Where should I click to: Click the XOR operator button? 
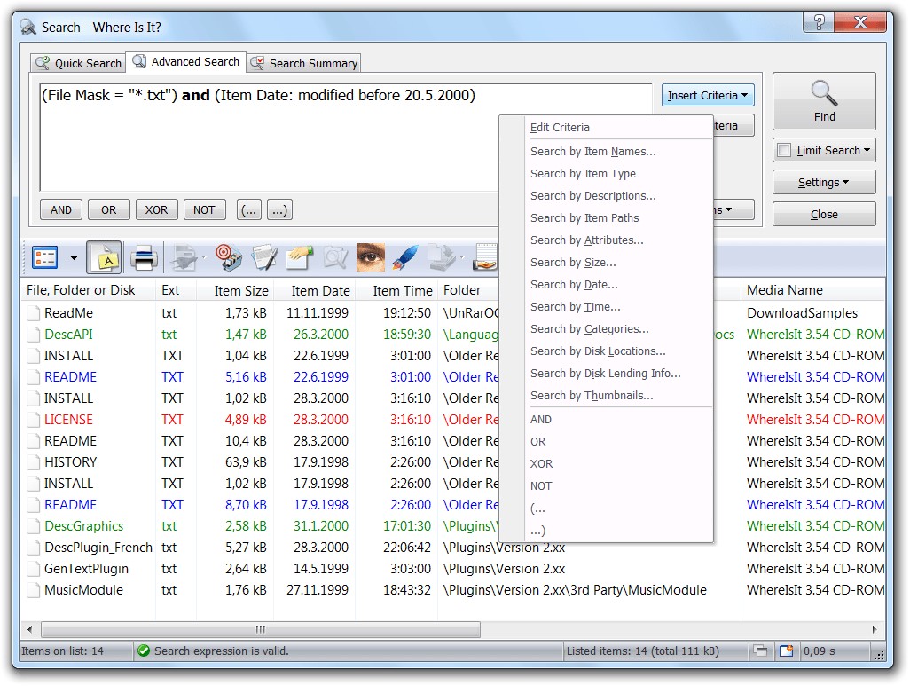coord(156,210)
